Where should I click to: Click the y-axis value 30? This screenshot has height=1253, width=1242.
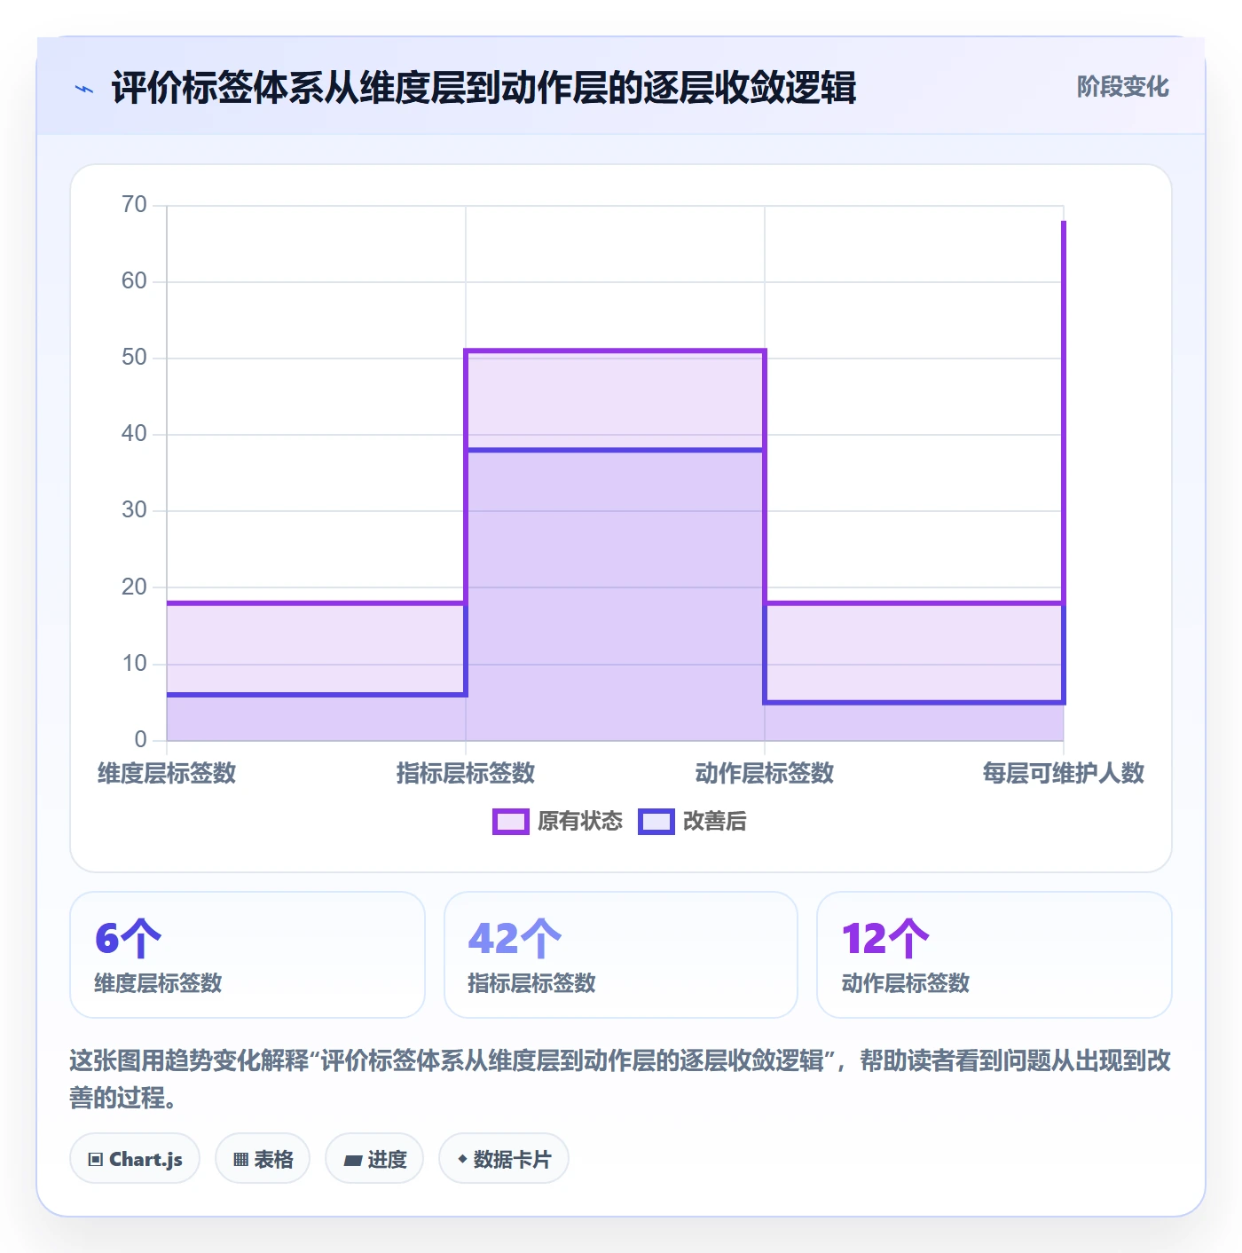click(134, 510)
